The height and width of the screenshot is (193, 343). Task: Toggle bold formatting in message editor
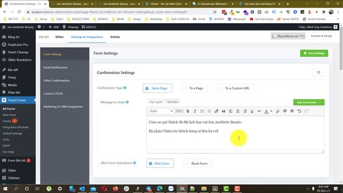tap(188, 111)
